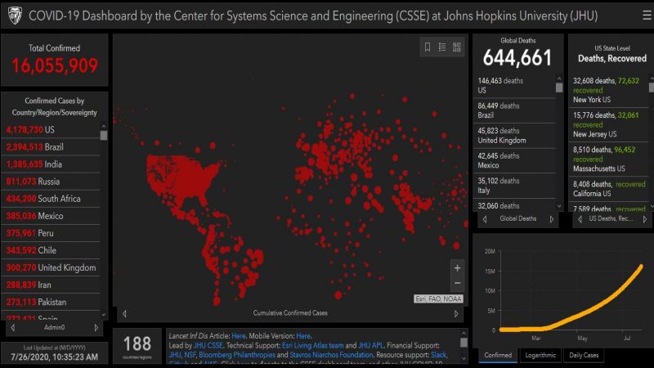Screen dimensions: 654x368
Task: Click the JHU shield logo
Action: point(15,16)
